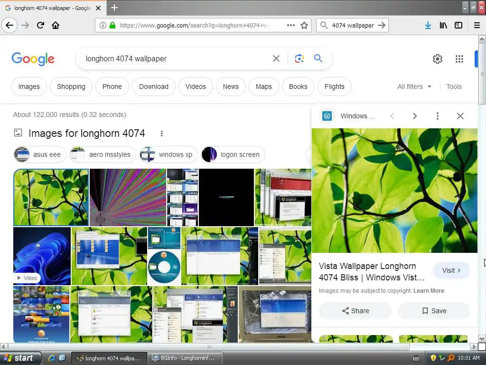Open the Library icon in Firefox toolbar

pos(443,25)
